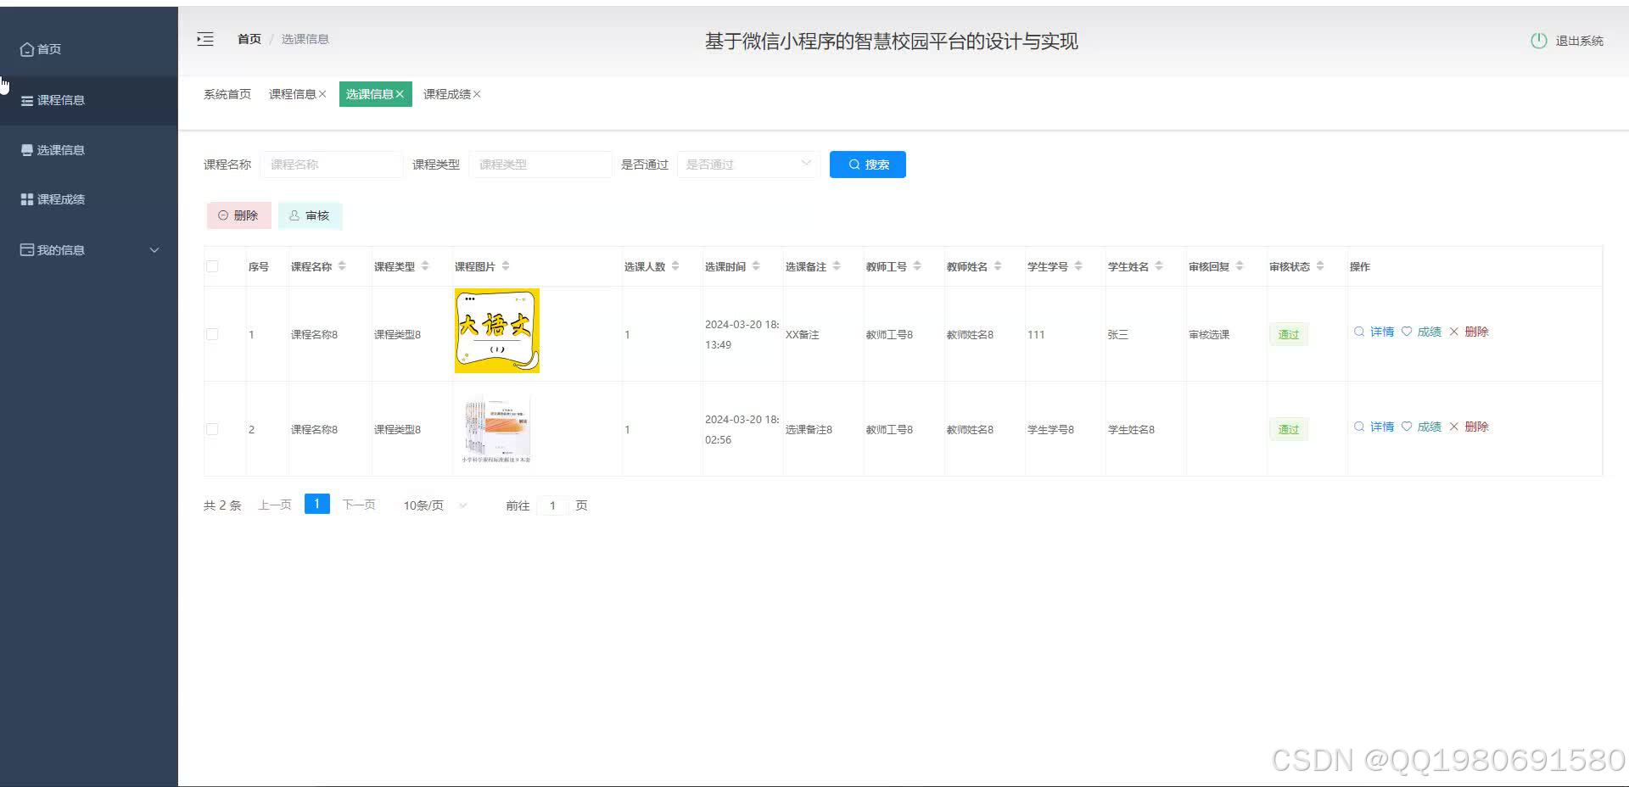Click the 成绩 link in row 2
This screenshot has height=787, width=1629.
[x=1429, y=427]
